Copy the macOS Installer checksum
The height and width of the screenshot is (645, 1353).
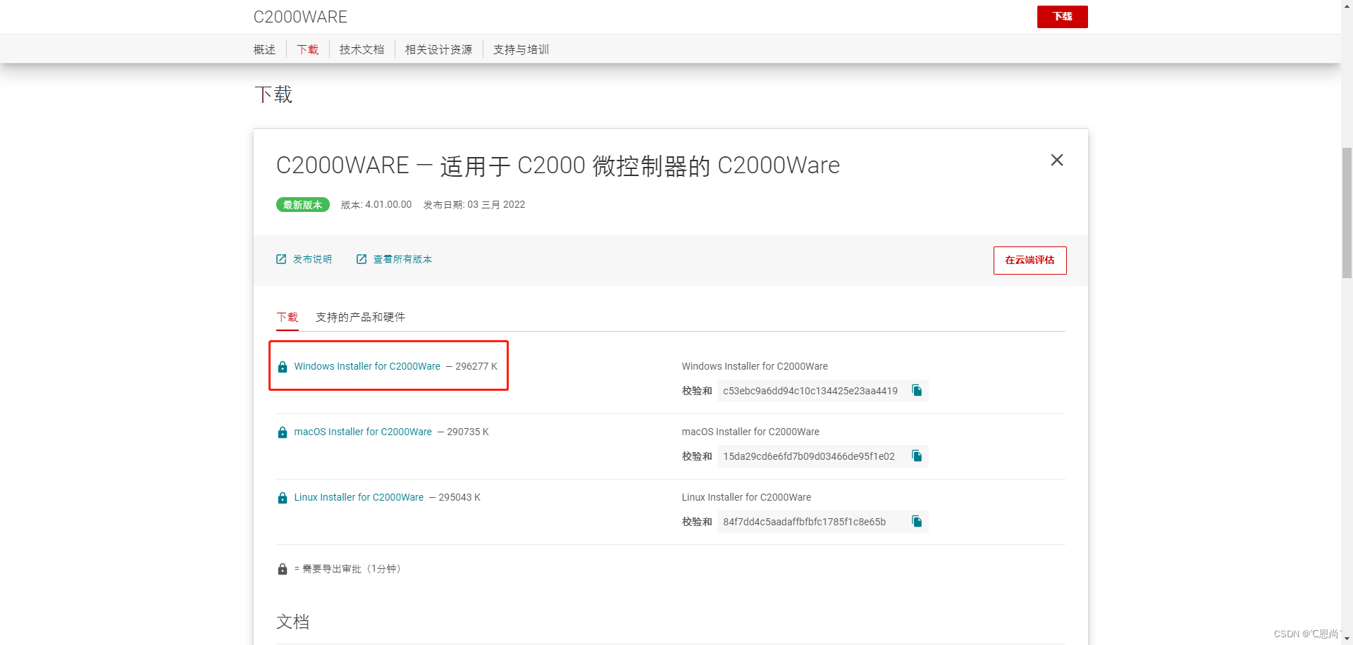coord(917,456)
